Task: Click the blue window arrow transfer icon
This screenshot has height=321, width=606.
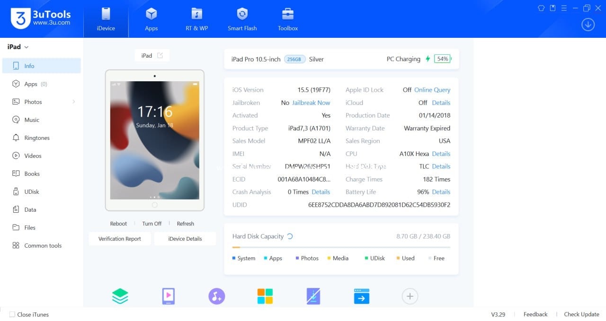Action: tap(362, 296)
